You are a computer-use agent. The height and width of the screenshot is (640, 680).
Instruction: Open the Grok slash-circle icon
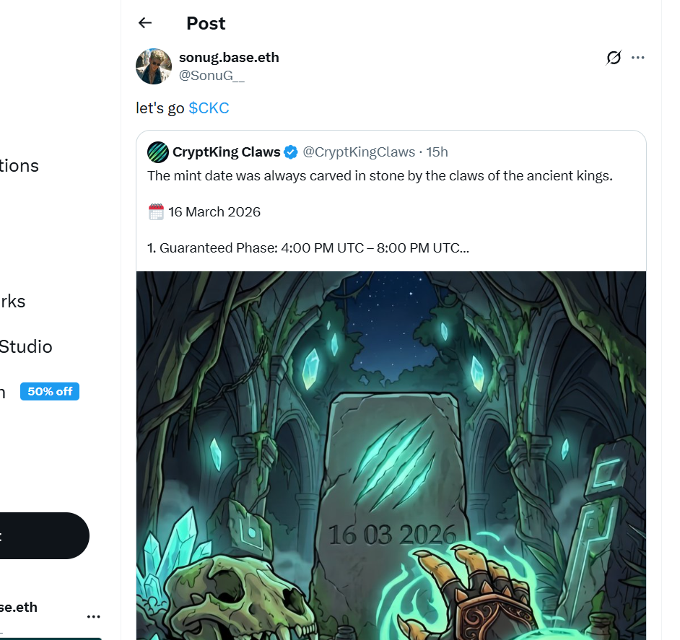pos(614,58)
